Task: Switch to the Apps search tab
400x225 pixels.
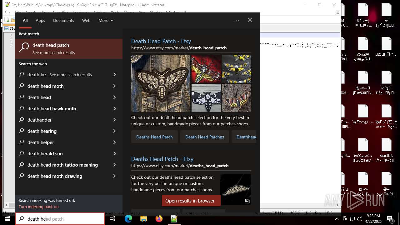Action: [x=40, y=20]
